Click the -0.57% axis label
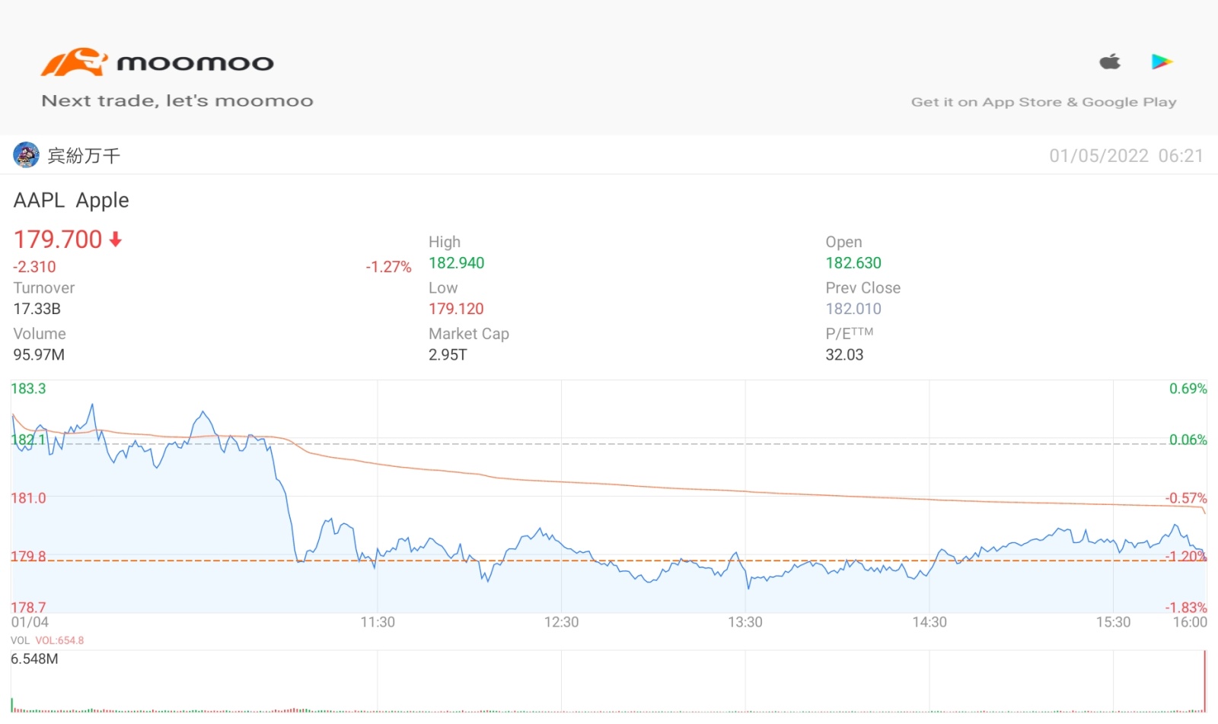 pyautogui.click(x=1186, y=498)
